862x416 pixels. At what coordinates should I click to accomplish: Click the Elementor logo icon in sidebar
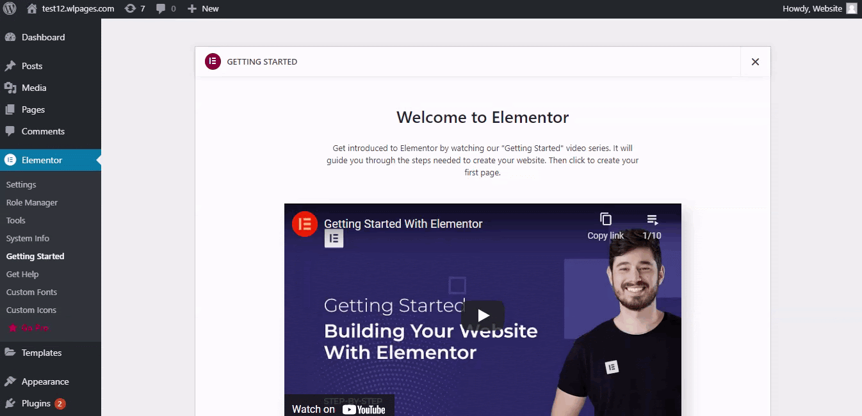tap(10, 160)
